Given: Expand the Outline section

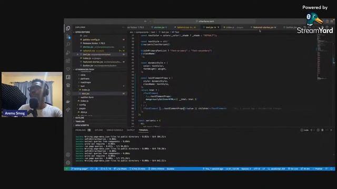Looking at the screenshot, I should [80, 118].
